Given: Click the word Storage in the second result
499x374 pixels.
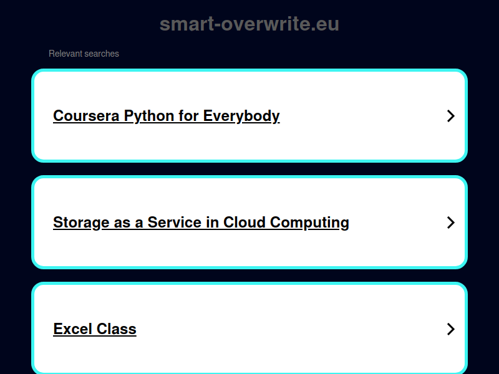Looking at the screenshot, I should (x=81, y=223).
